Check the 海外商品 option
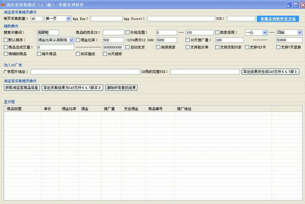 (x=39, y=54)
